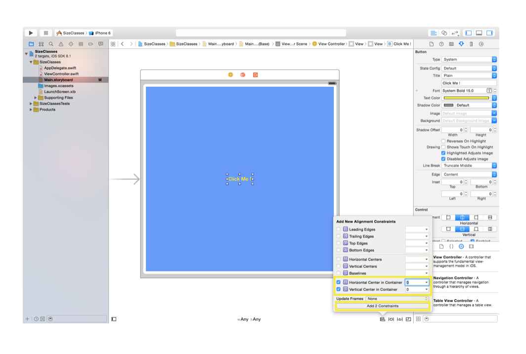Viewport: 526px width, 354px height.
Task: Click the Add 2 Constraints button
Action: [383, 306]
